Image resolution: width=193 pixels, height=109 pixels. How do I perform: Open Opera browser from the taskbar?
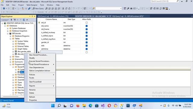tap(109, 106)
